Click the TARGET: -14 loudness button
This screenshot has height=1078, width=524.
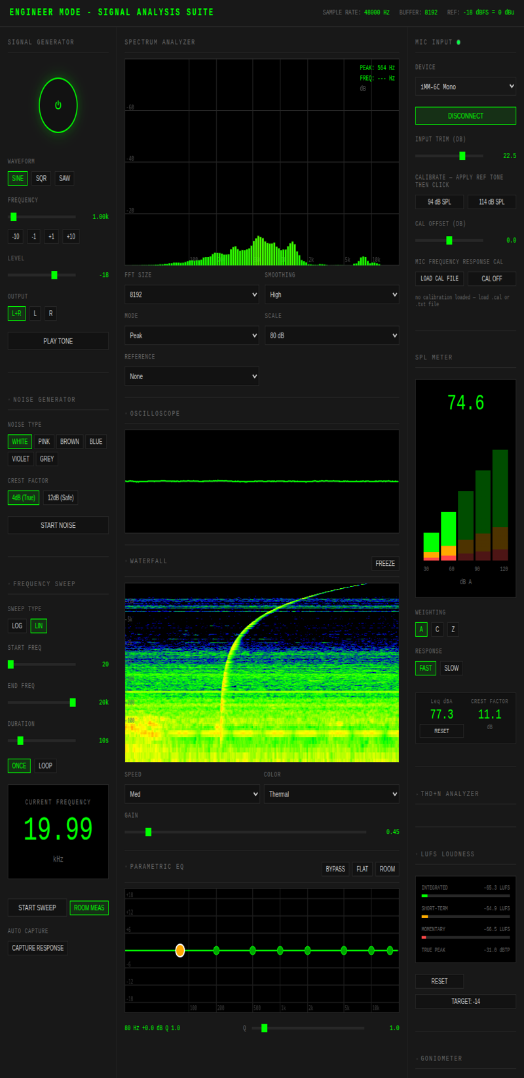pyautogui.click(x=466, y=1001)
